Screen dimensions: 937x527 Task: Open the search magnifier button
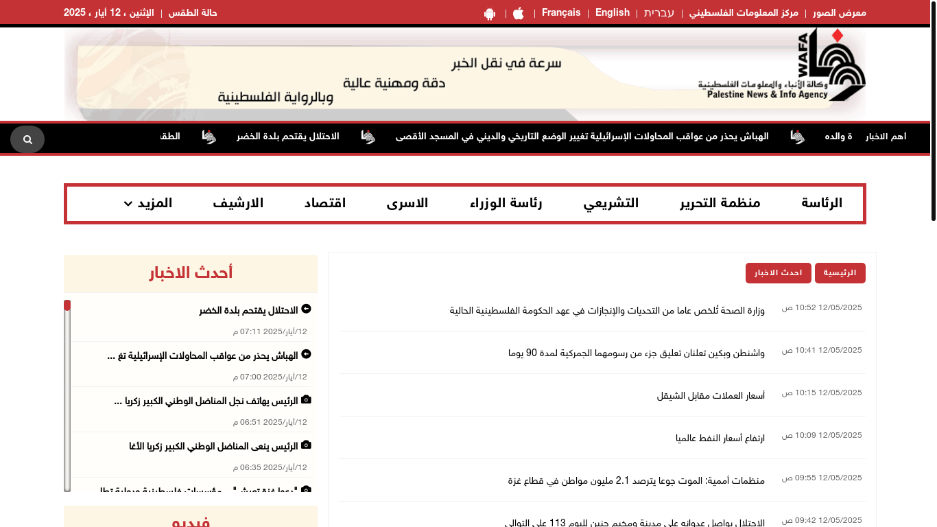pyautogui.click(x=27, y=139)
